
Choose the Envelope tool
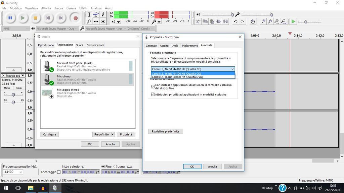coord(96,14)
